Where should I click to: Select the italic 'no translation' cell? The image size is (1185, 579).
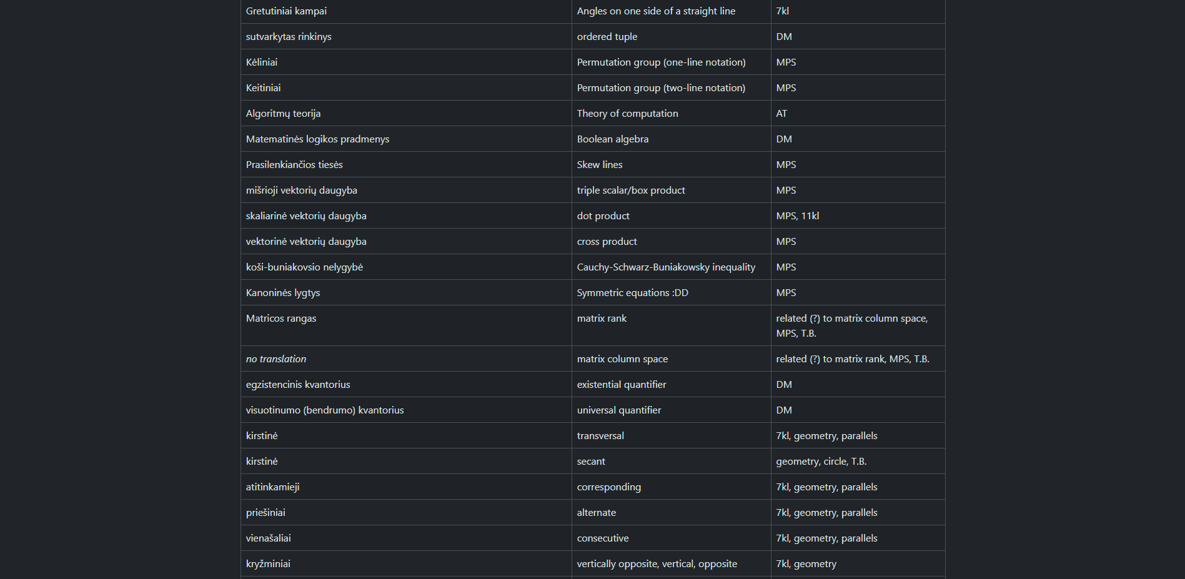(276, 359)
